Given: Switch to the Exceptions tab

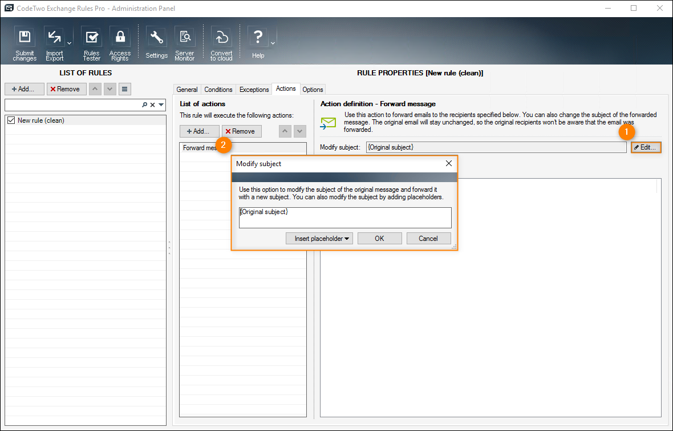Looking at the screenshot, I should point(254,90).
